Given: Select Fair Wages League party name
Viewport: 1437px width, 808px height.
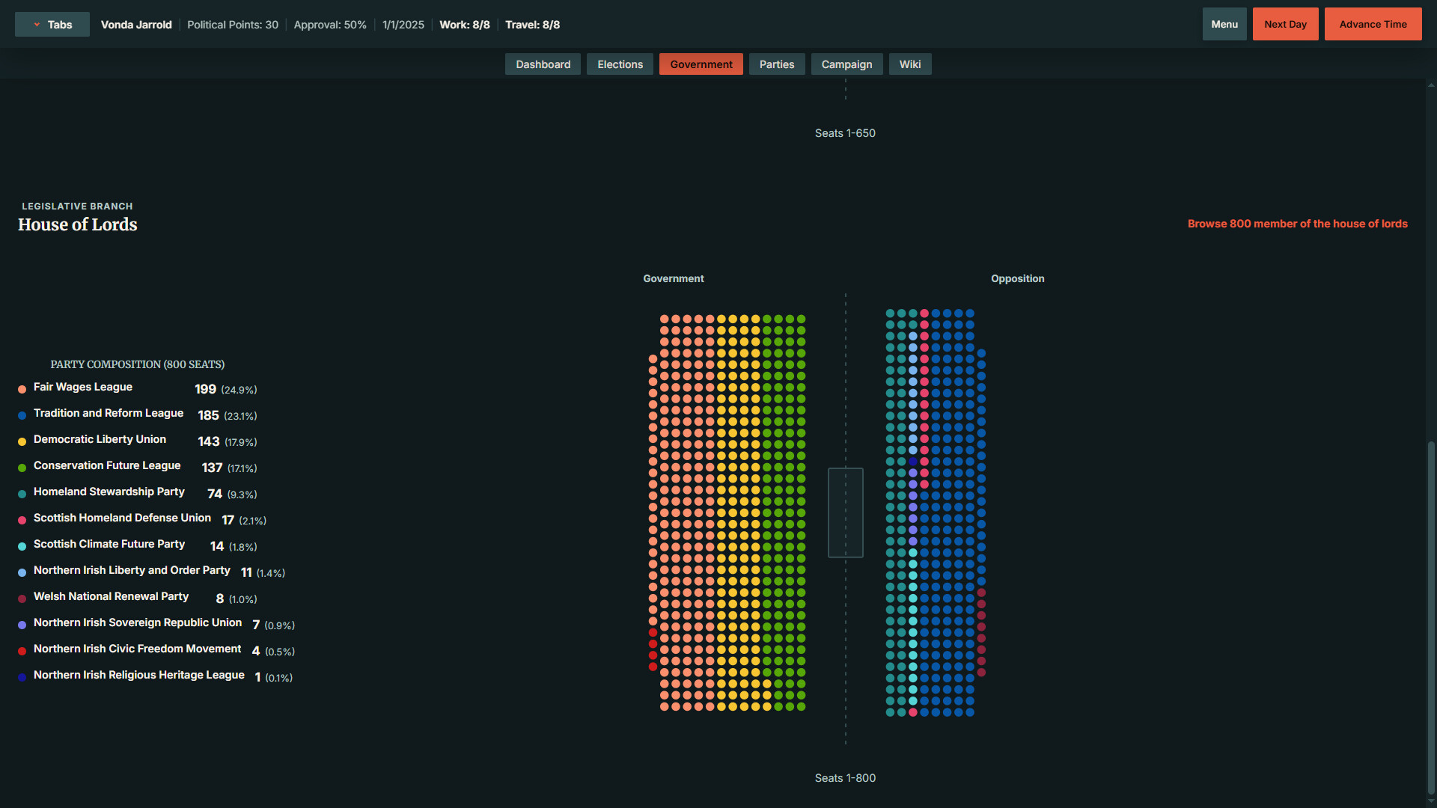Looking at the screenshot, I should pyautogui.click(x=83, y=387).
